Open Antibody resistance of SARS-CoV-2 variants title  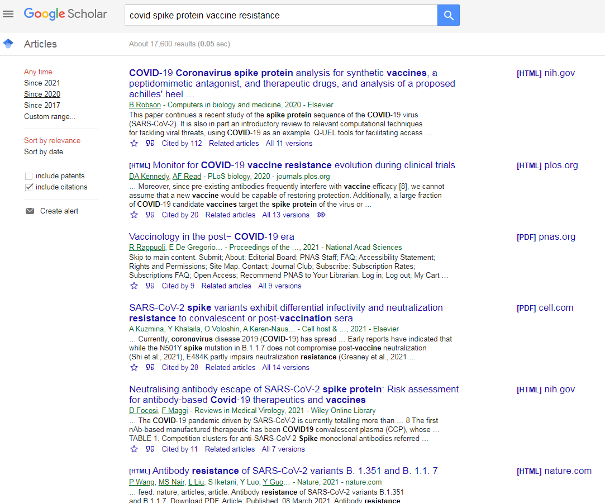tap(295, 471)
